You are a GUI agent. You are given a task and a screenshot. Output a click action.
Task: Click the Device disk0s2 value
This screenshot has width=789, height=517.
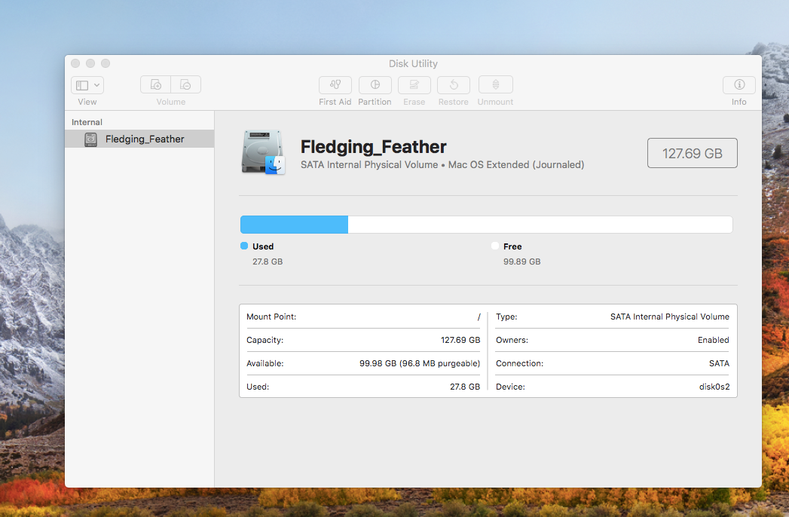click(x=714, y=387)
